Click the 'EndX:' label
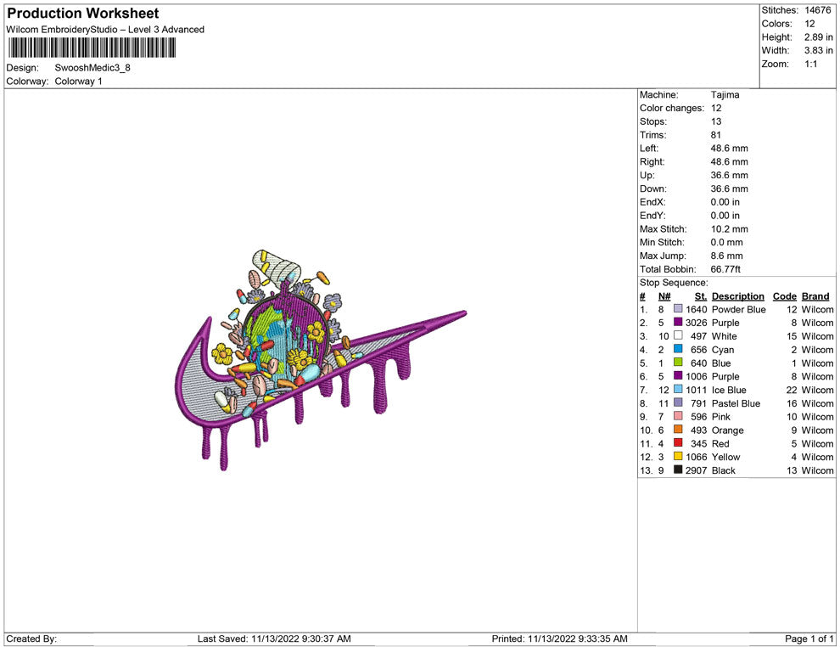The width and height of the screenshot is (840, 647). tap(652, 201)
